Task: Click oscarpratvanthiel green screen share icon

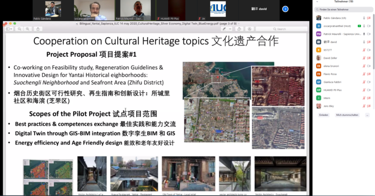Action: (x=359, y=26)
